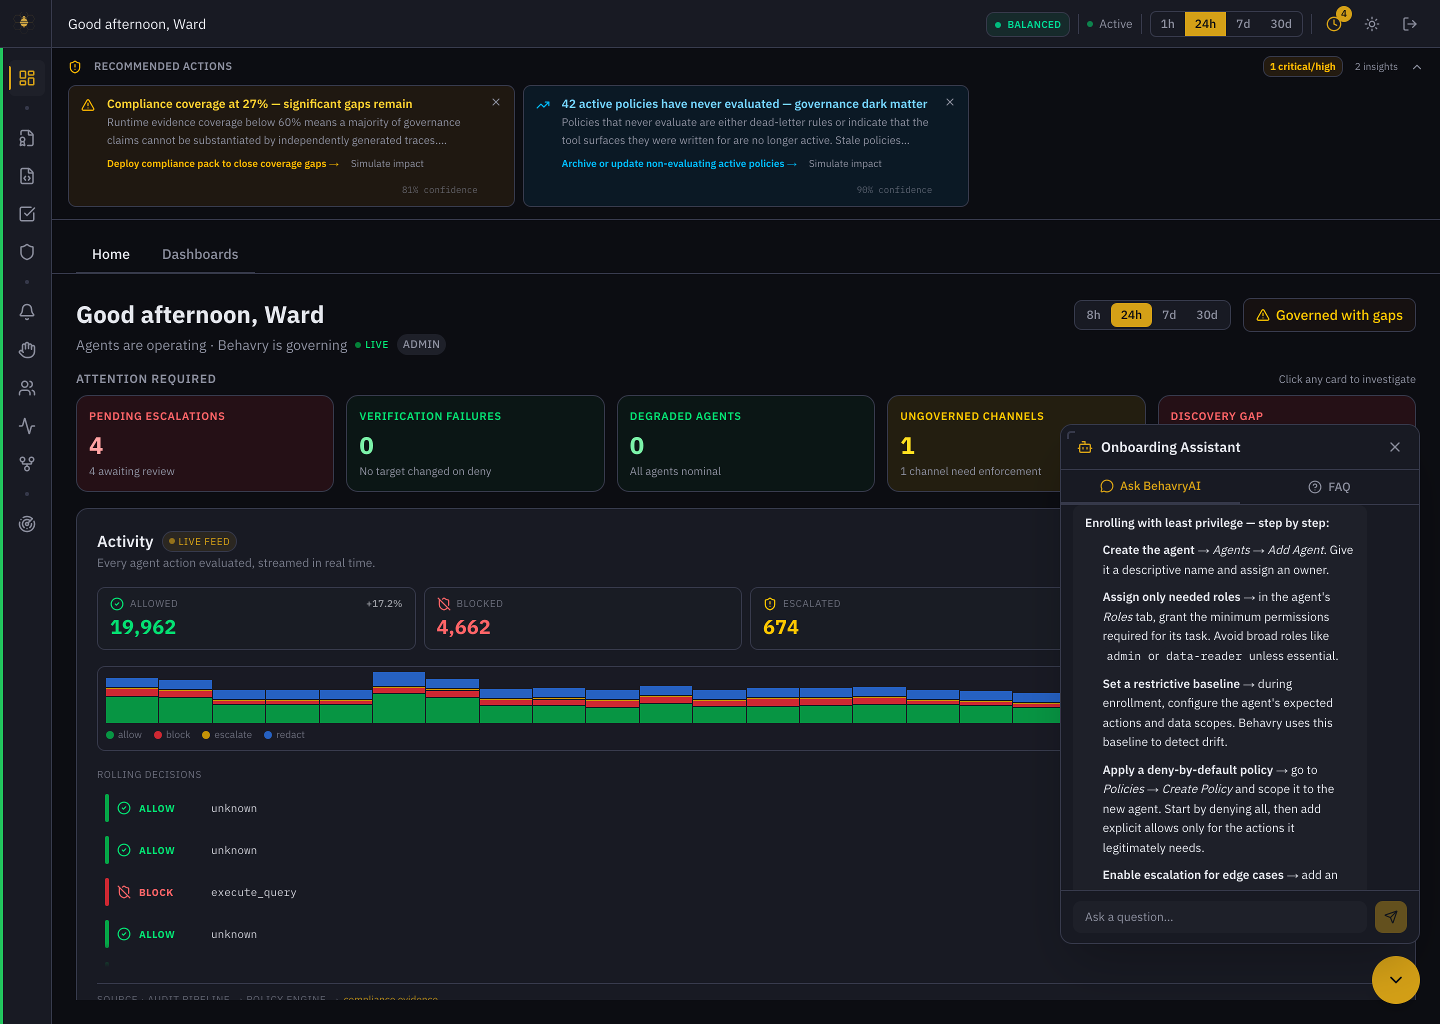The height and width of the screenshot is (1024, 1440).
Task: Click Deploy compliance pack to close coverage gaps
Action: tap(222, 164)
